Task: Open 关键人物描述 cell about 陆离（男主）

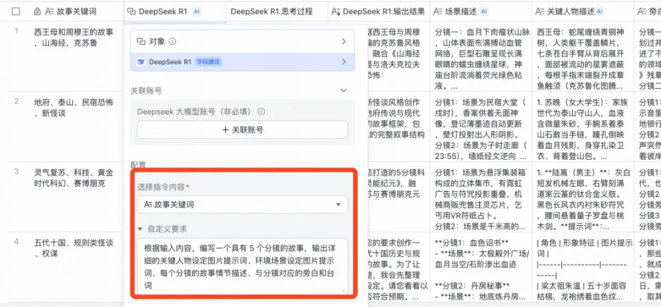Action: point(583,196)
